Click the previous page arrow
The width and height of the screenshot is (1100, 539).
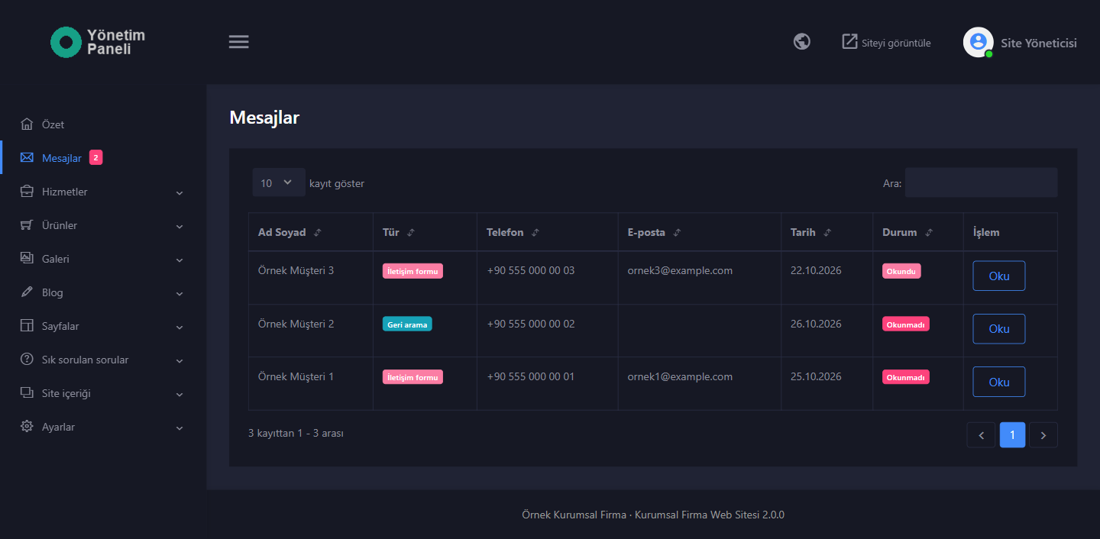pyautogui.click(x=981, y=435)
